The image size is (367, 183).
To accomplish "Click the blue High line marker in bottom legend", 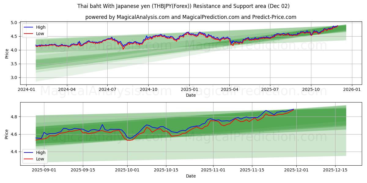I will [28, 152].
